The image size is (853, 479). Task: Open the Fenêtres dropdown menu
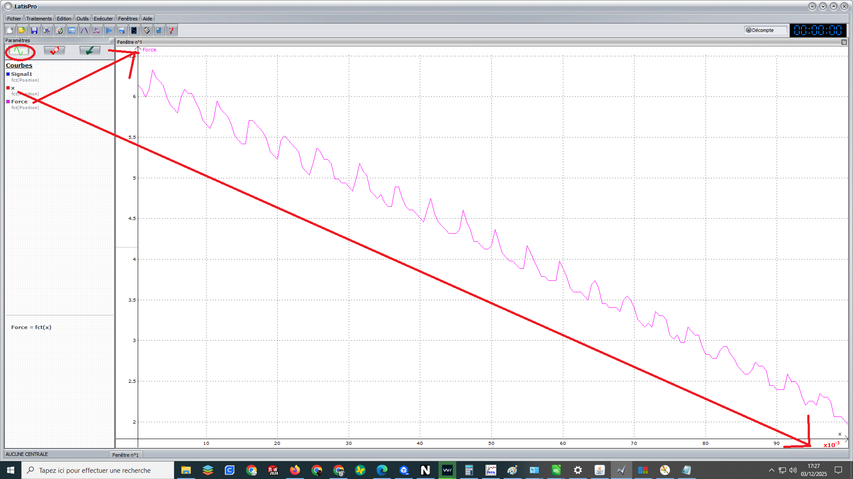pos(128,19)
